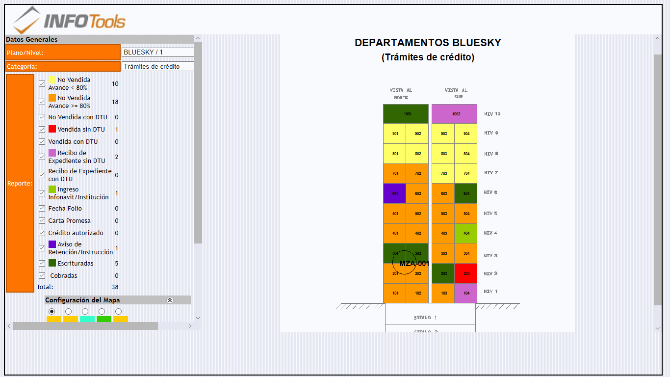
Task: Click the orange Plano/Nivel label
Action: [63, 53]
